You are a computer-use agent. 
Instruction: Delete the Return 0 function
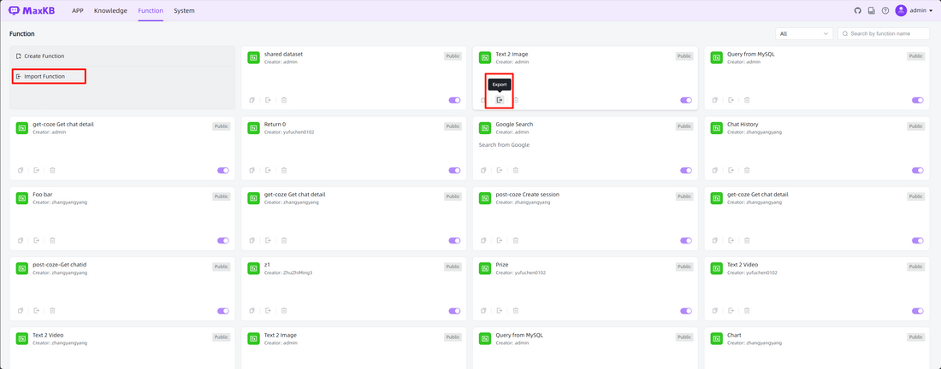pos(283,170)
